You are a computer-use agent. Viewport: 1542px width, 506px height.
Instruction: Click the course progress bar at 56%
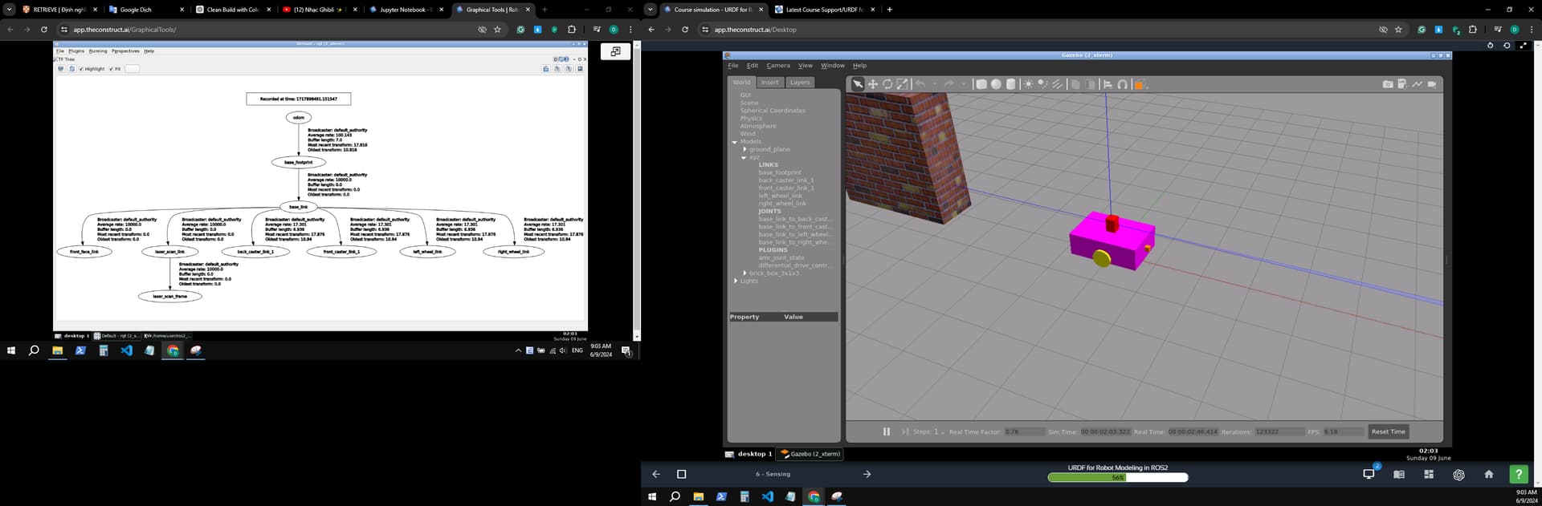1118,477
